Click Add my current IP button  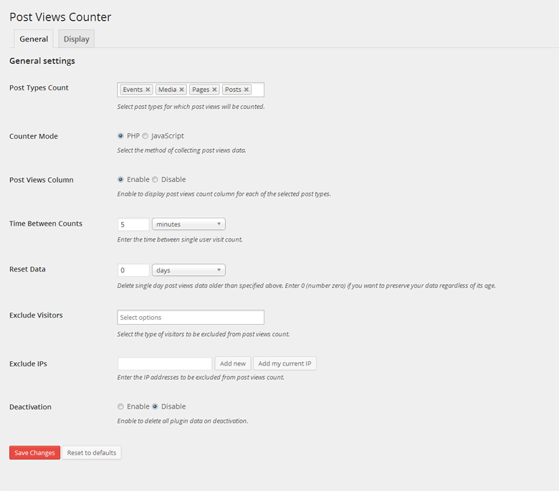click(285, 363)
